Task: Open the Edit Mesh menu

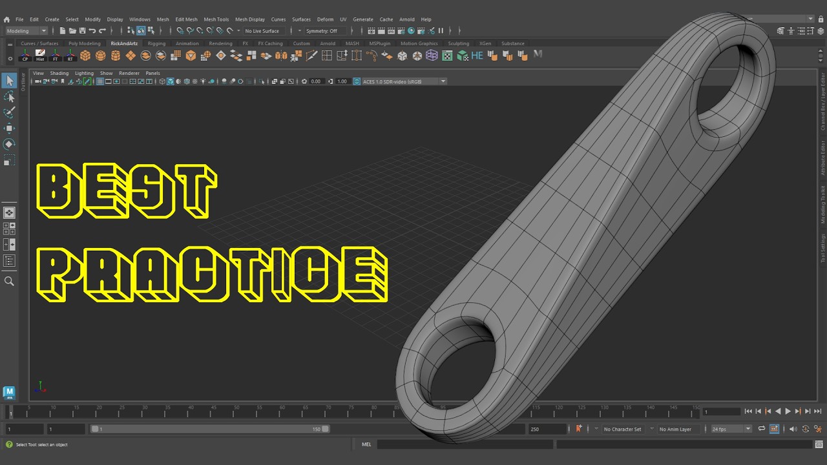Action: pos(187,19)
